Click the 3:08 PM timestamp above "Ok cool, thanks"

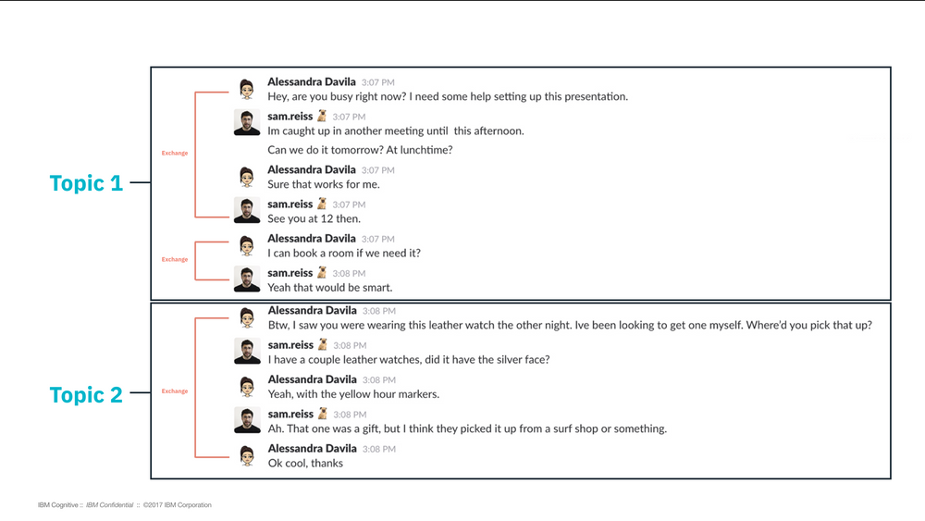click(378, 449)
